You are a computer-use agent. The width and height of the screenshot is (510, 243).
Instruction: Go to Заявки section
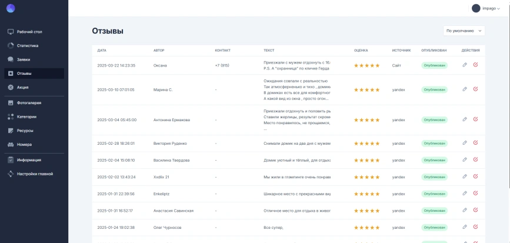(34, 59)
